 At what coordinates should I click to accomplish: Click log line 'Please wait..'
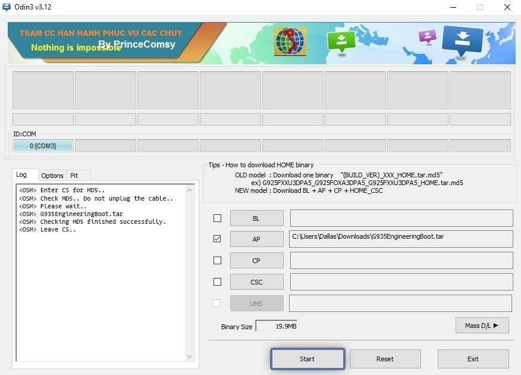[53, 206]
